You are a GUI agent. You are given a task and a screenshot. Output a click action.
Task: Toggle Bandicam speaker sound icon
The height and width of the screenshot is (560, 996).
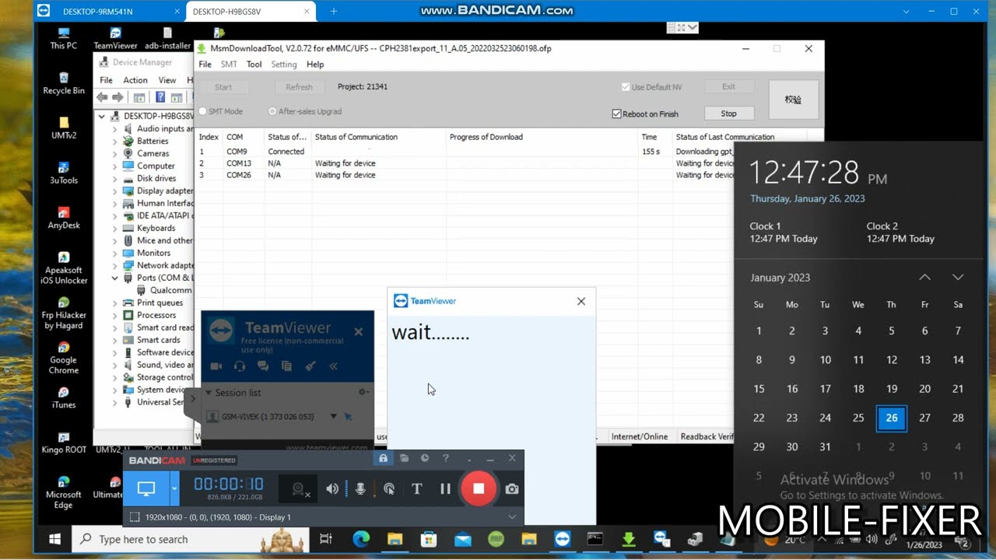(x=332, y=488)
